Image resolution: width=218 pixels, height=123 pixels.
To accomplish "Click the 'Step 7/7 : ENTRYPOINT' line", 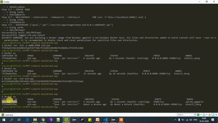I will click(57, 25).
